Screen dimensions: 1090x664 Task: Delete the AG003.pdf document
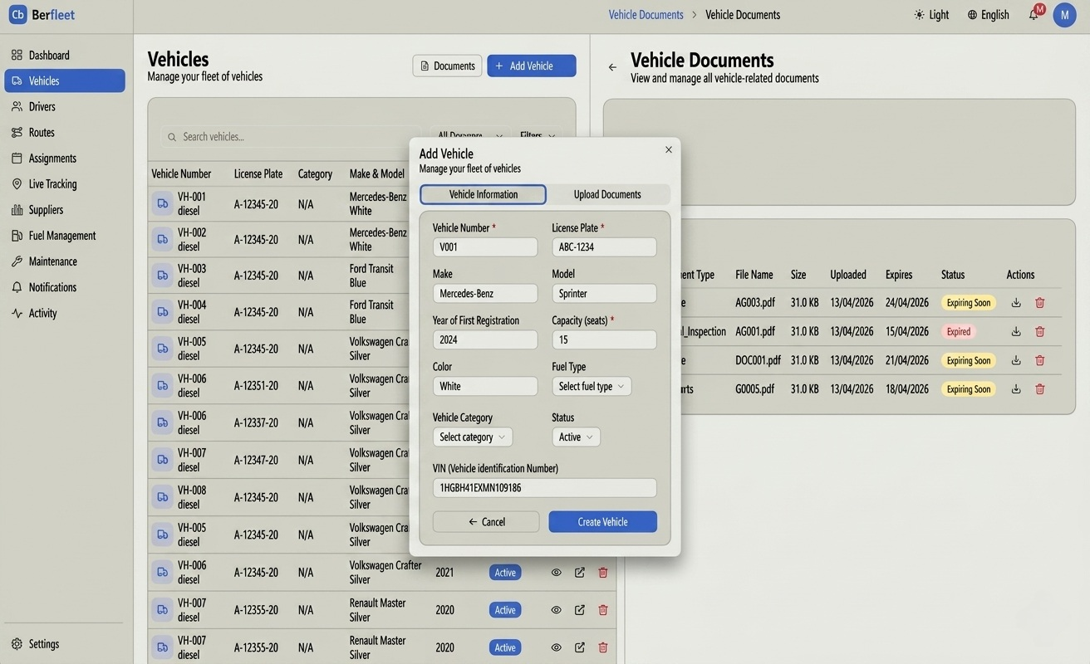coord(1039,303)
